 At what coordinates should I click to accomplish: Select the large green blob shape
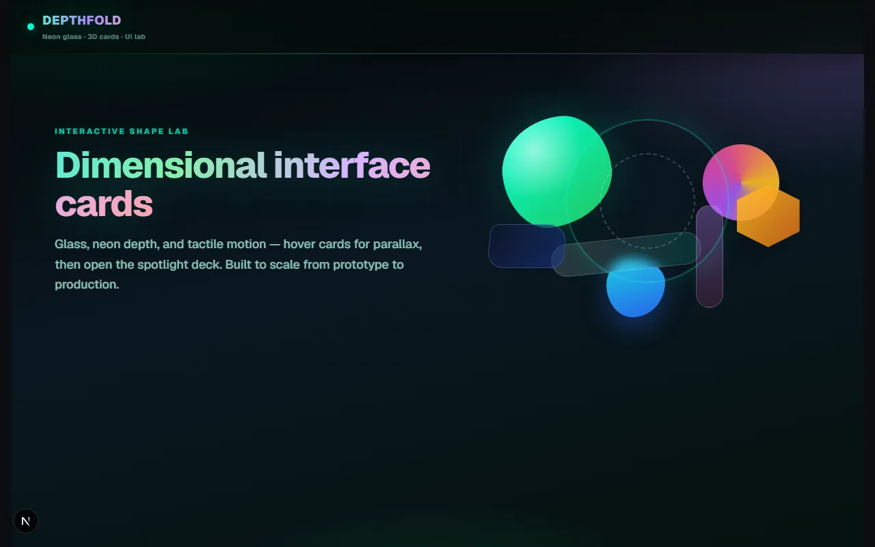coord(556,171)
